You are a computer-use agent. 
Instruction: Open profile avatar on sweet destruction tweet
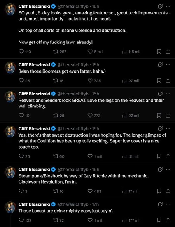10,132
